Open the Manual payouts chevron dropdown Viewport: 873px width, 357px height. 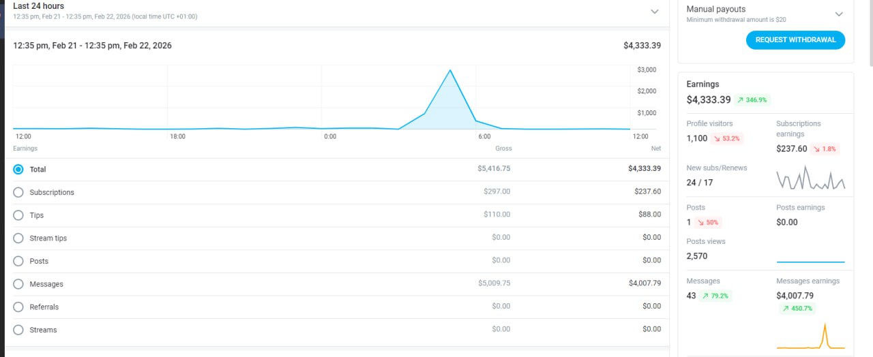[839, 14]
